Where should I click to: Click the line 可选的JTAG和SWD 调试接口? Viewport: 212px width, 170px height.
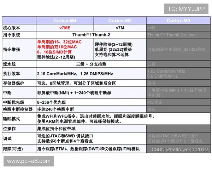65,136
